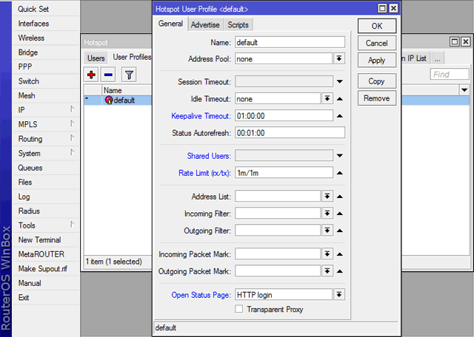Copy the user profile
This screenshot has height=337, width=474.
tap(377, 81)
